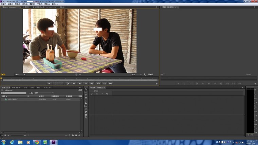The width and height of the screenshot is (258, 145).
Task: Click New Bin folder icon in project panel
Action: (72, 135)
